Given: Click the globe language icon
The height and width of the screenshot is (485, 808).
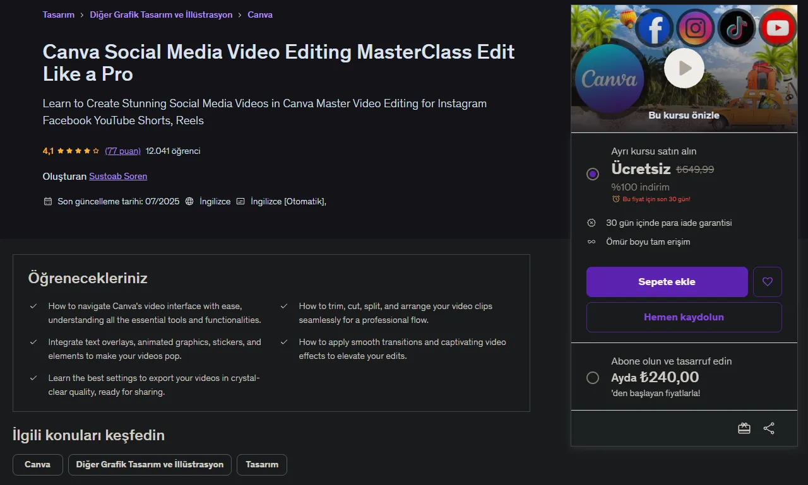Looking at the screenshot, I should (x=189, y=202).
